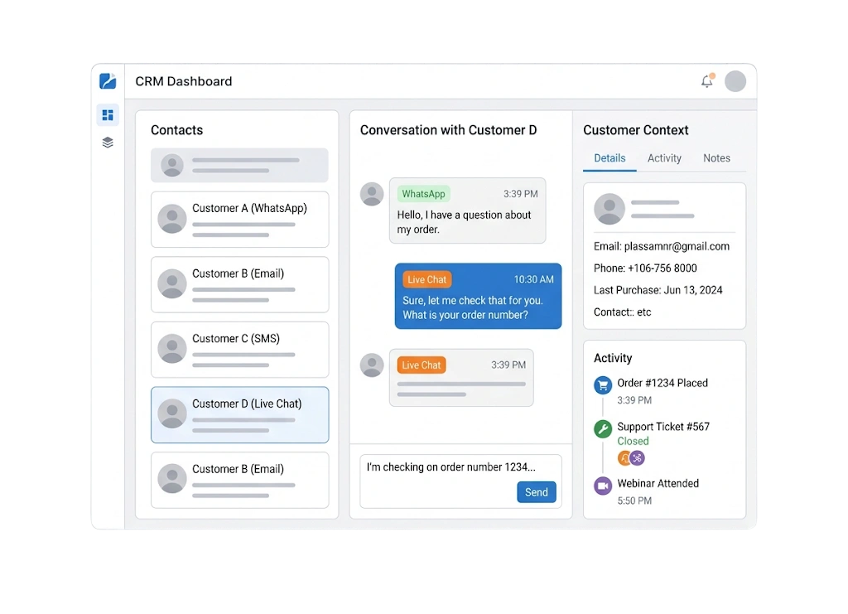Click "Support Ticket #567" activity entry
This screenshot has width=848, height=614.
pos(663,426)
